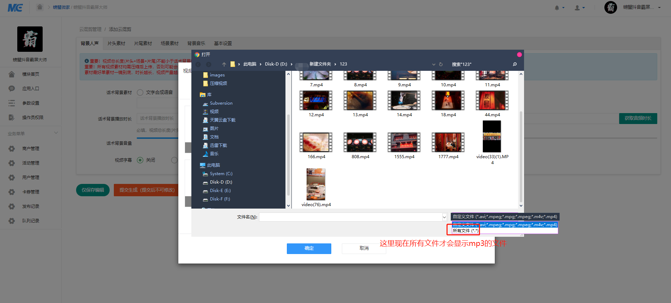Screen dimensions: 671x303
Task: Click the notification bell icon
Action: pos(557,7)
